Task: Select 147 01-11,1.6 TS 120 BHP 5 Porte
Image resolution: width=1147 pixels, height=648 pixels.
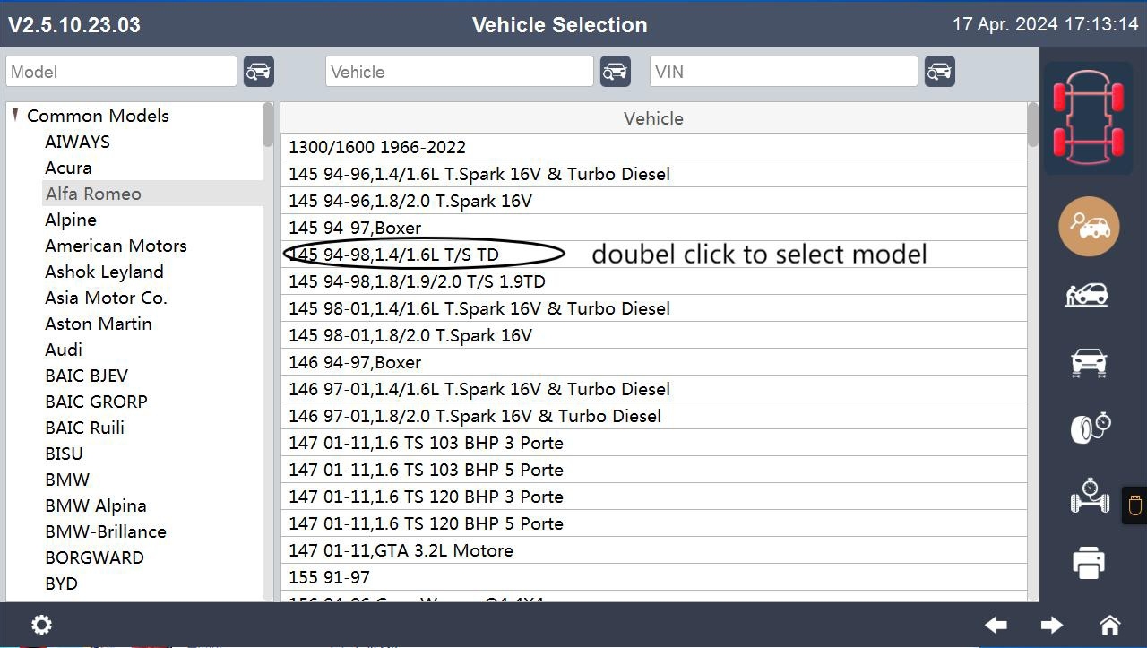Action: [653, 523]
